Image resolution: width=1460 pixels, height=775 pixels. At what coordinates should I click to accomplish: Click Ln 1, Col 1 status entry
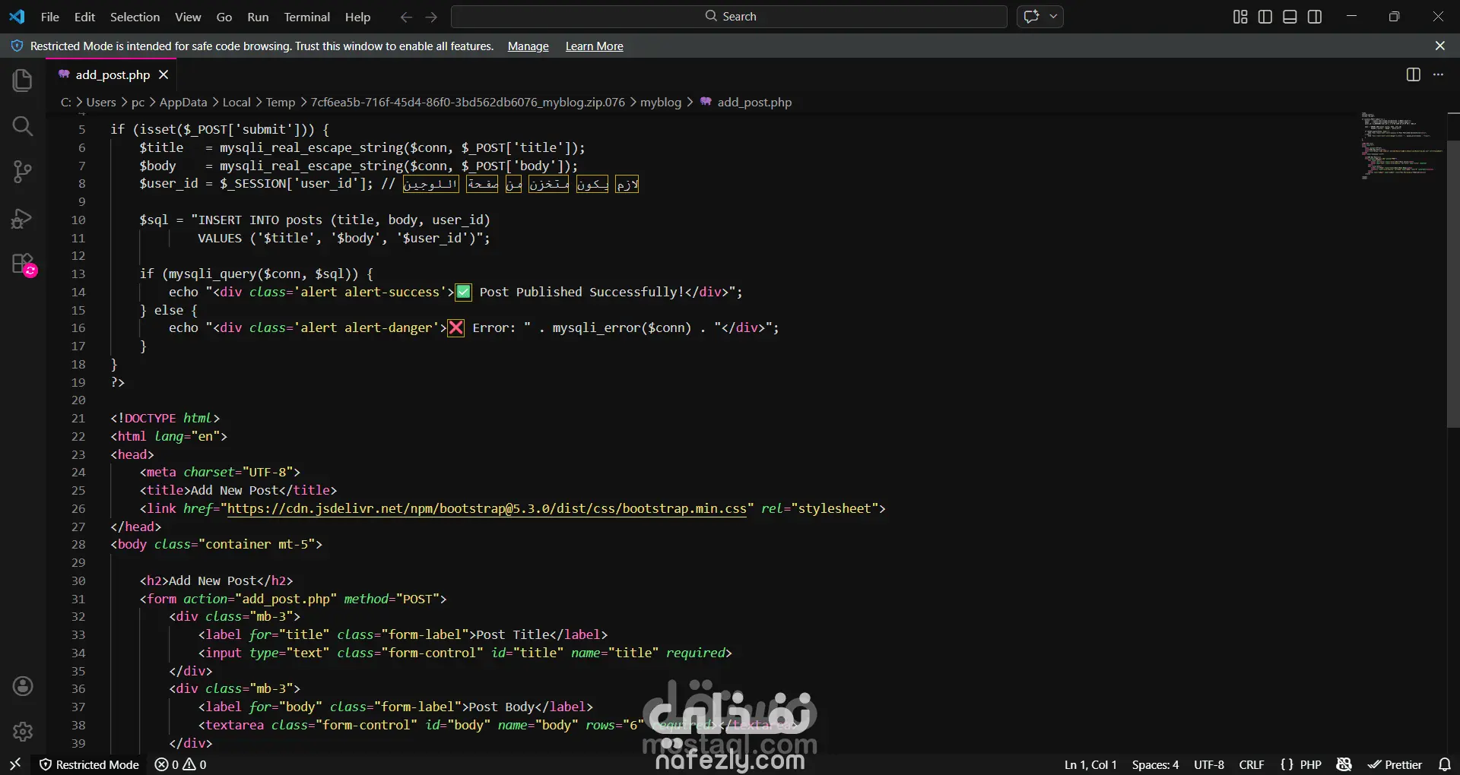pos(1090,764)
